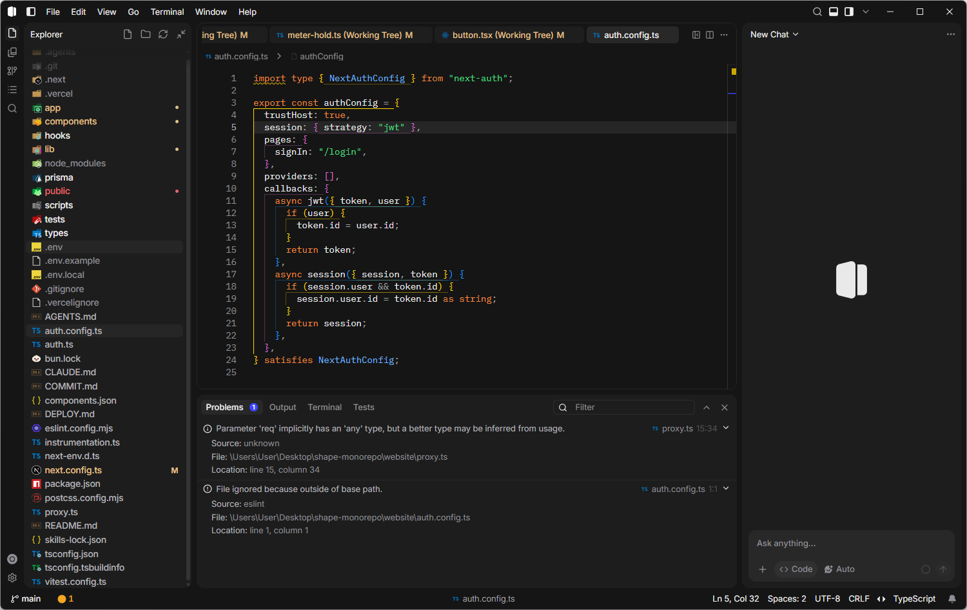Viewport: 967px width, 610px height.
Task: Open the Source Control view icon
Action: (12, 71)
